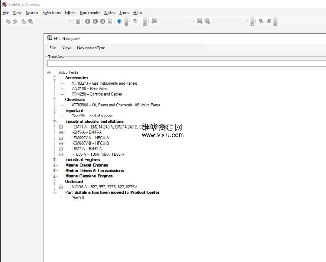Select '7742180 – Rear Axles' item

(89, 88)
